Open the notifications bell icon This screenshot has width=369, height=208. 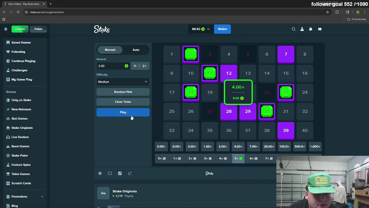[310, 29]
